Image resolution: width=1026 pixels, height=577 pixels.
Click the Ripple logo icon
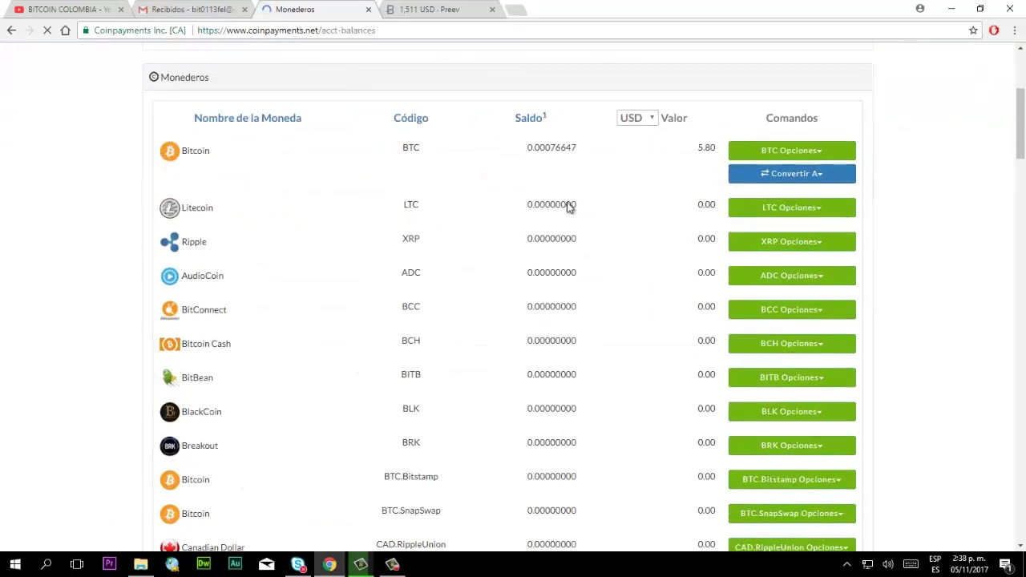coord(169,242)
